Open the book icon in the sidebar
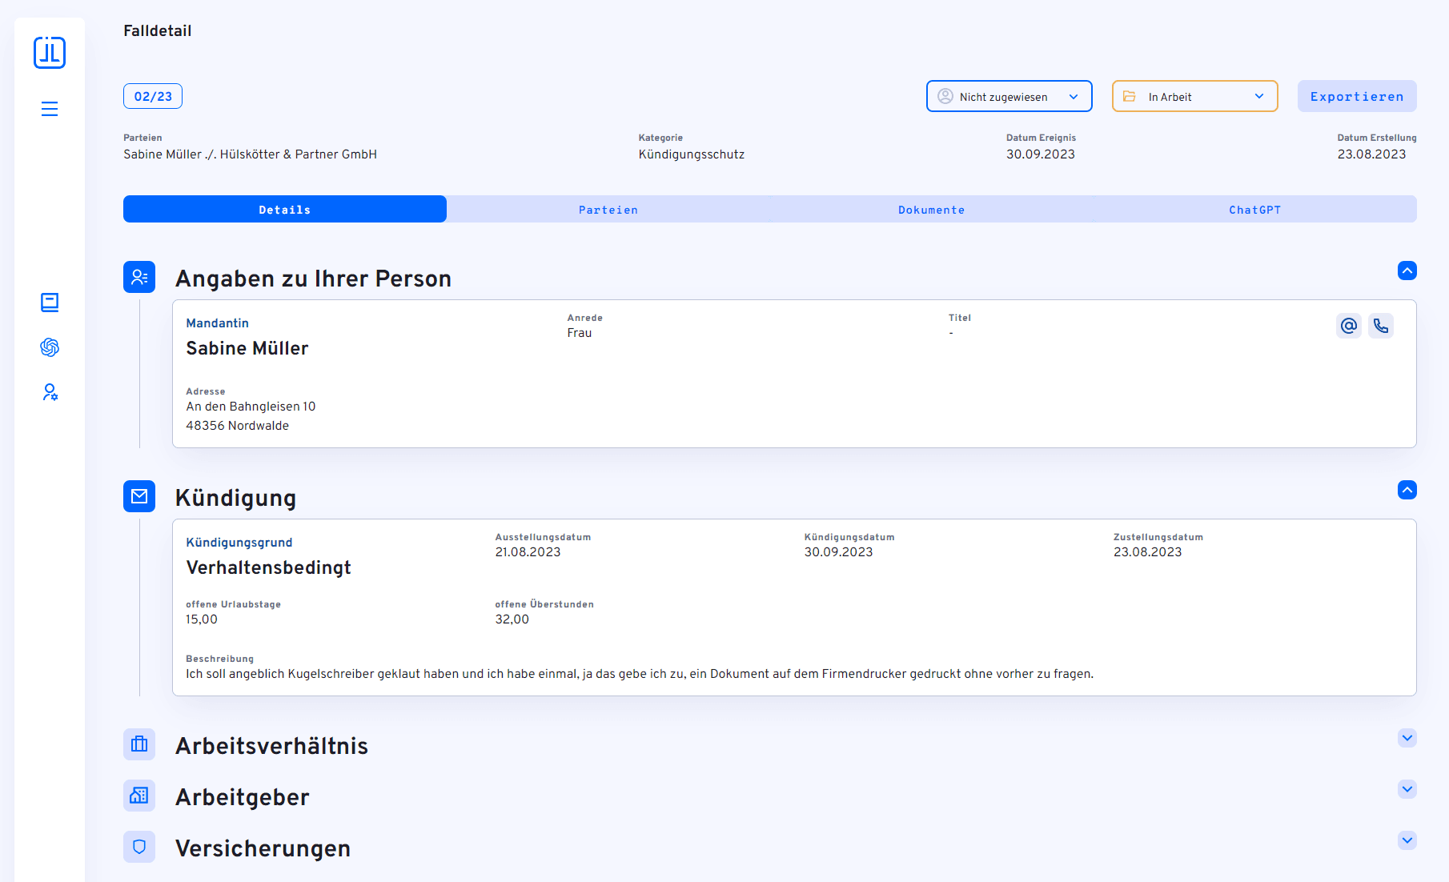 pyautogui.click(x=50, y=303)
